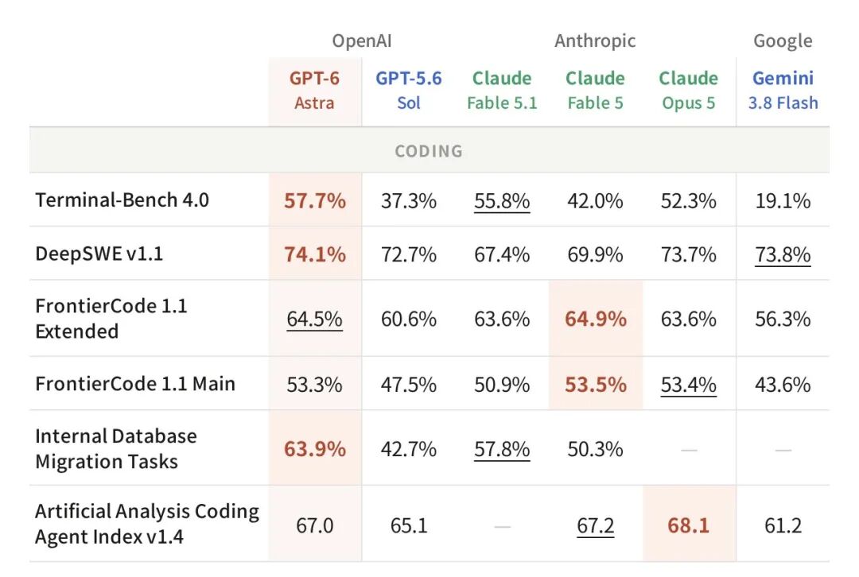Select the OpenAI group heading
This screenshot has height=577, width=859.
pos(362,41)
